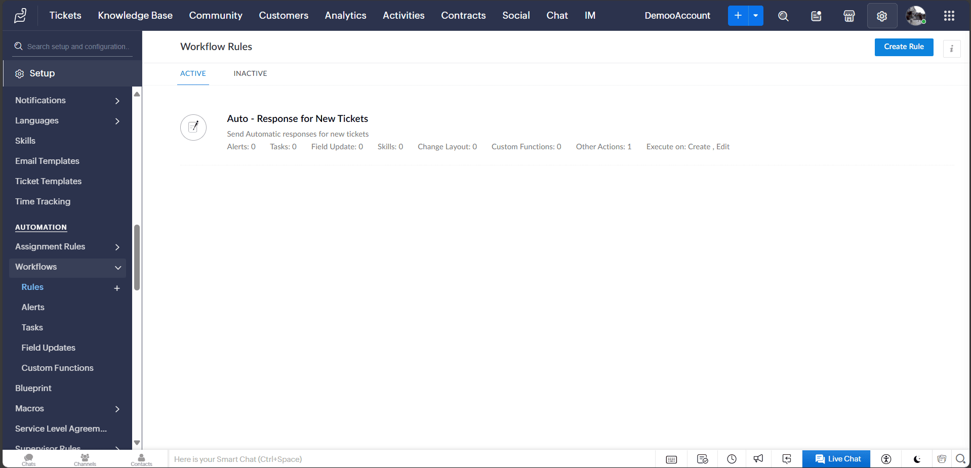This screenshot has width=971, height=468.
Task: Expand the Macros chevron
Action: click(x=117, y=409)
